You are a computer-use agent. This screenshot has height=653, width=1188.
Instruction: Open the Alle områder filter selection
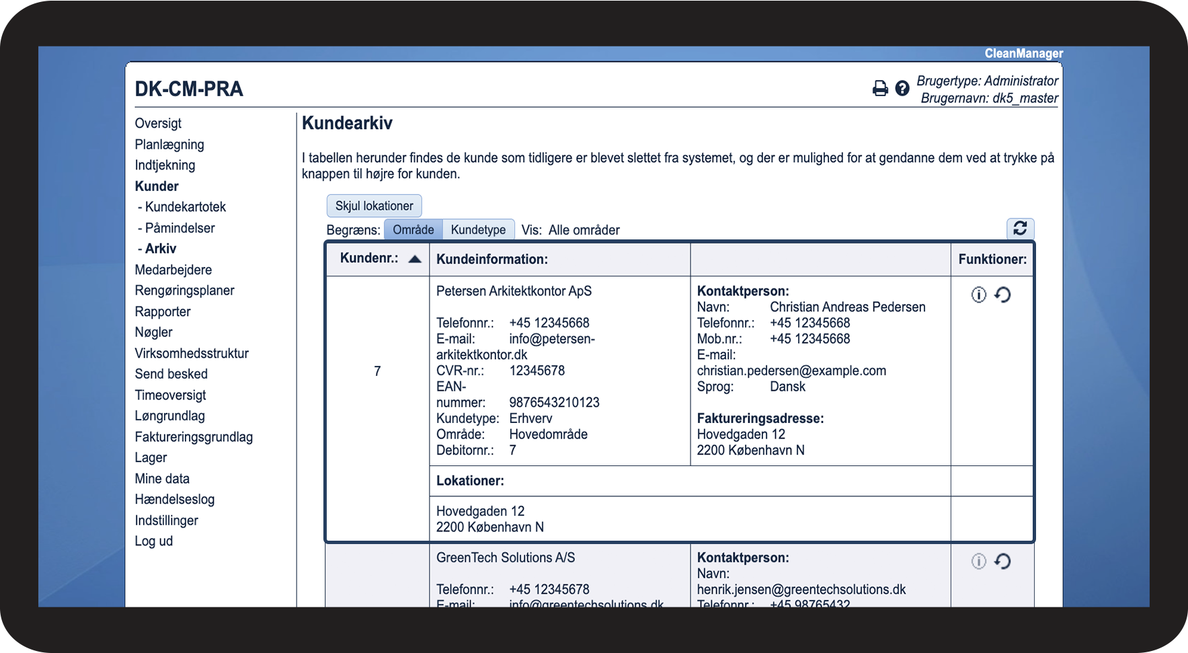(584, 230)
